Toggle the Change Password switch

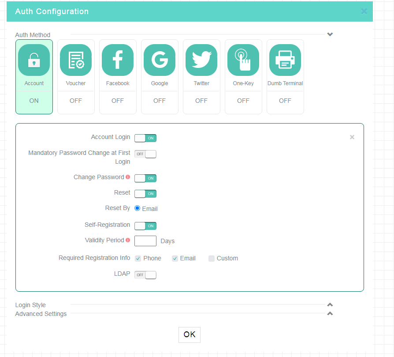pos(145,178)
